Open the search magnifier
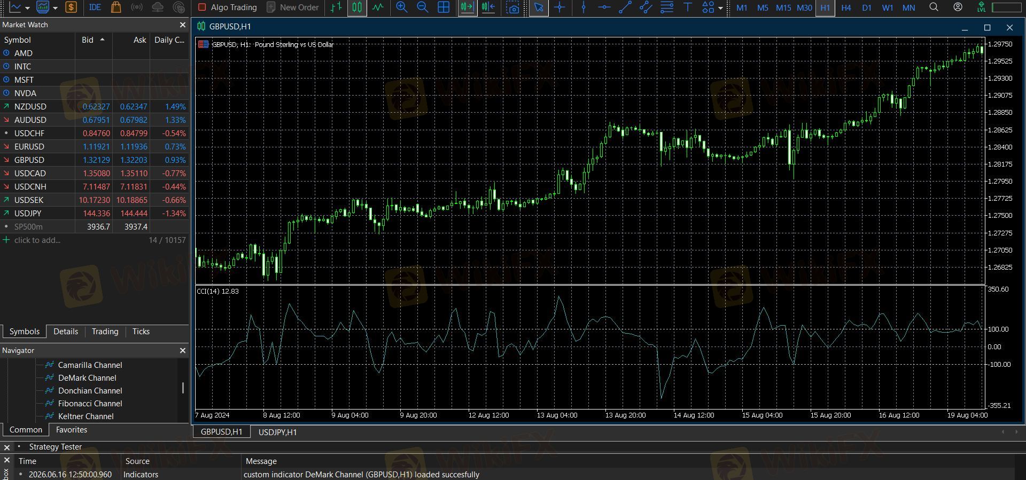The width and height of the screenshot is (1026, 480). (x=934, y=7)
